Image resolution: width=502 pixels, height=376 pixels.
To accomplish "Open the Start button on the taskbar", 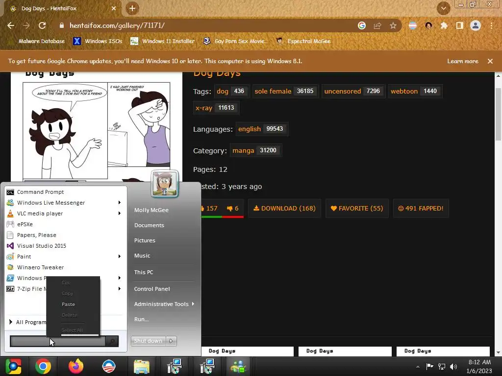I will point(13,366).
